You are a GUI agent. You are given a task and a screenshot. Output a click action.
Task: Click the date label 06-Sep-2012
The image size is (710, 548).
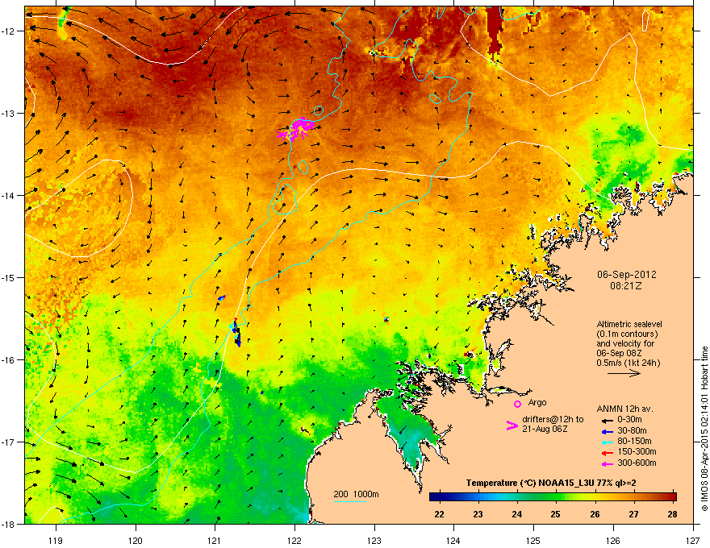click(626, 275)
